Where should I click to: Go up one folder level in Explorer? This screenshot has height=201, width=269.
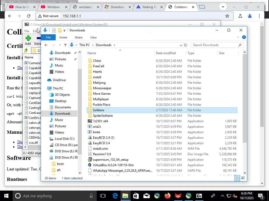(65, 45)
